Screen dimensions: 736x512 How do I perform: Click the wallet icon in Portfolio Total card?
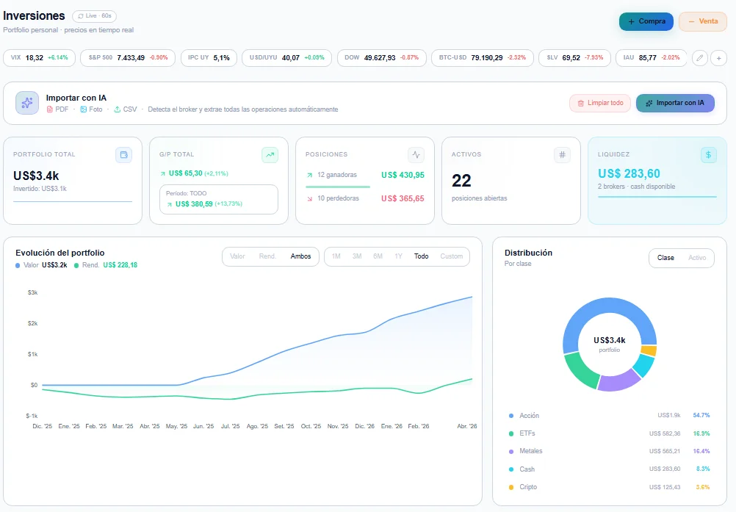[x=123, y=155]
